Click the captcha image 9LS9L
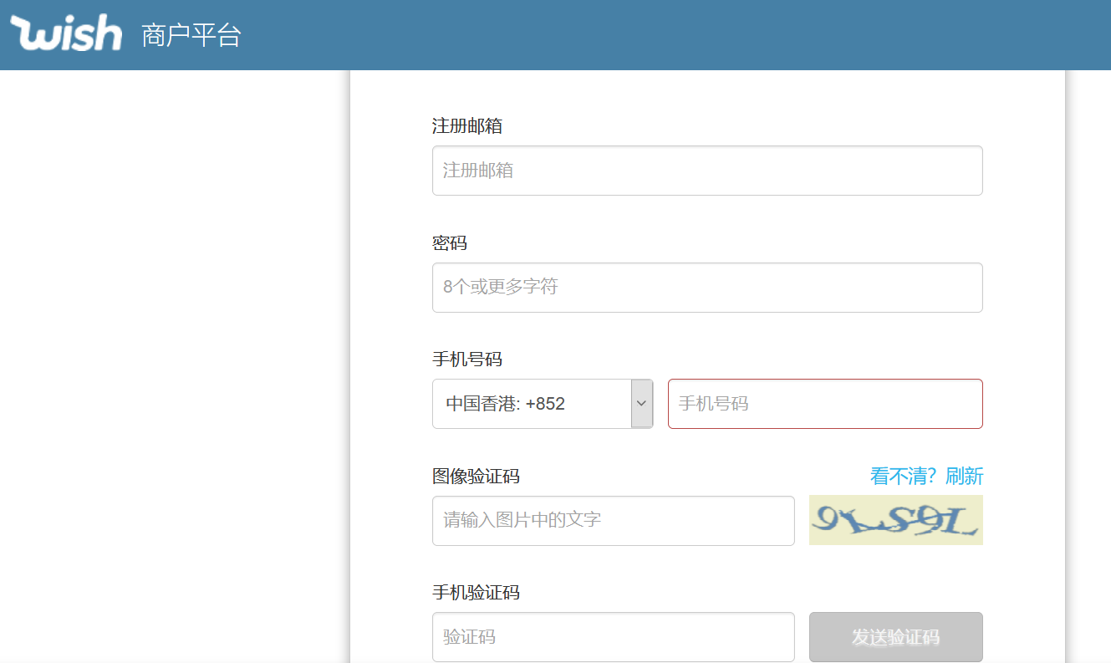The image size is (1111, 663). click(x=895, y=520)
